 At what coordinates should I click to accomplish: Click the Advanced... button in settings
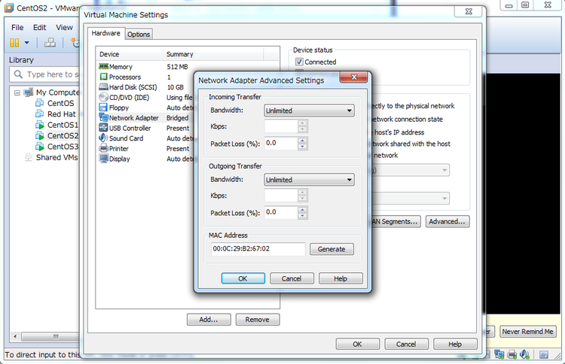(447, 221)
